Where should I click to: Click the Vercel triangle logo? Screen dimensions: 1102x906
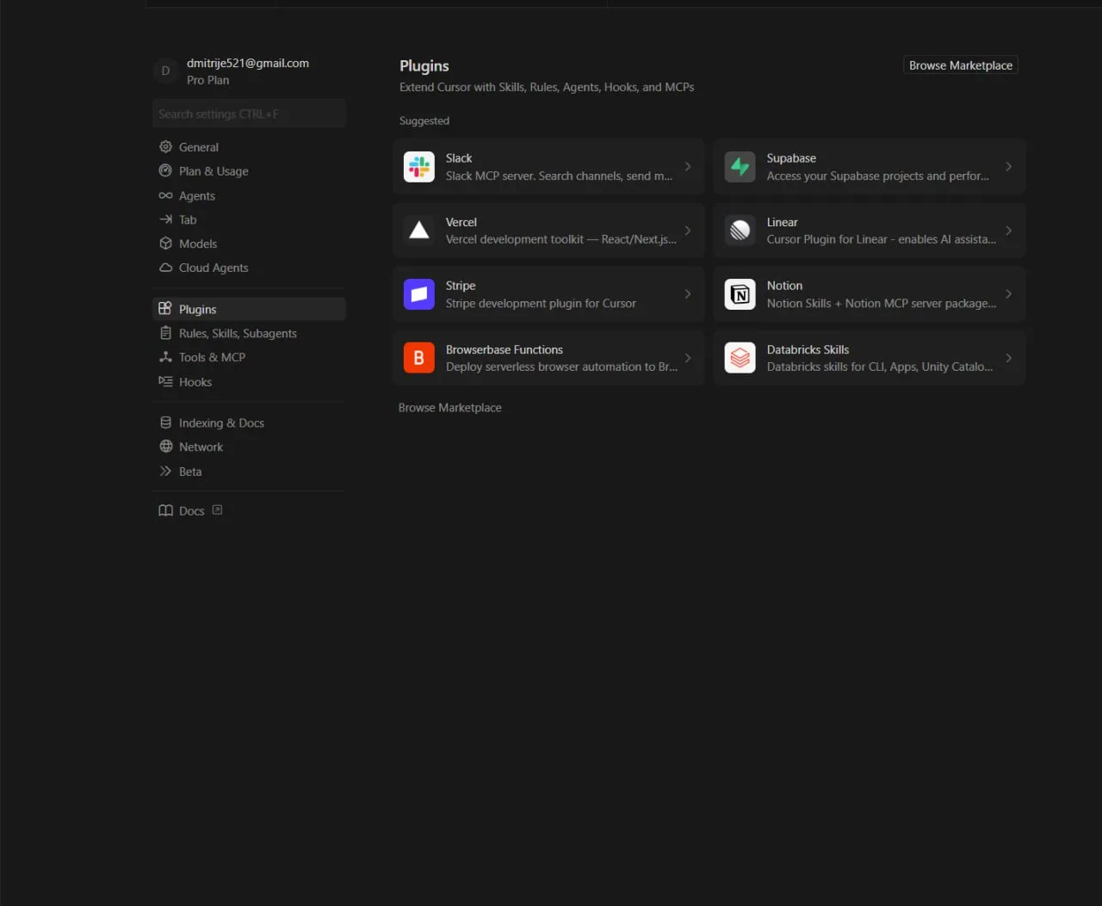tap(419, 231)
